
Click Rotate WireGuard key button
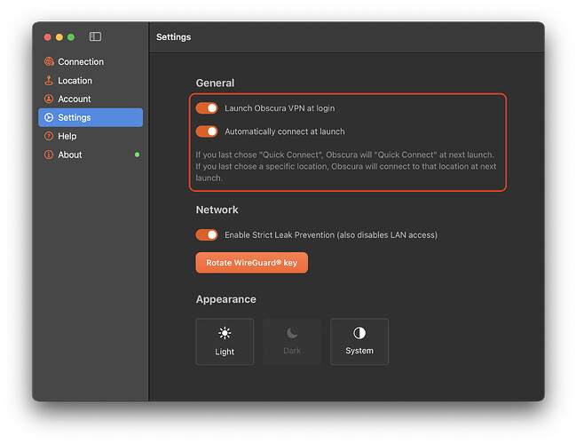[252, 263]
